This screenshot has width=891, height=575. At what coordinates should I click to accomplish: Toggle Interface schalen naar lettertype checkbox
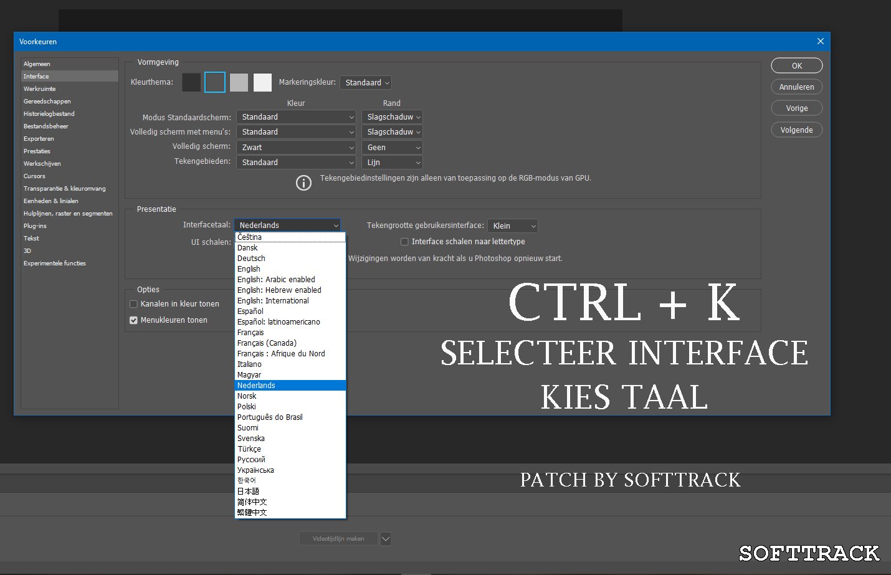[x=404, y=242]
